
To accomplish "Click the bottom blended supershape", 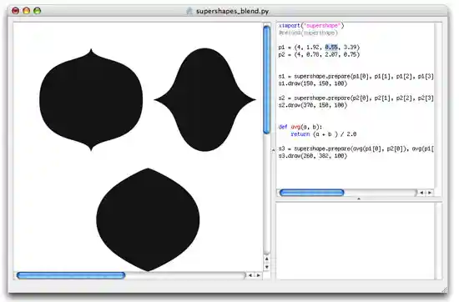I will (148, 219).
